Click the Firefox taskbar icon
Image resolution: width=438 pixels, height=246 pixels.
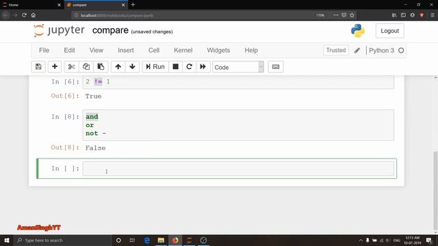coord(175,240)
